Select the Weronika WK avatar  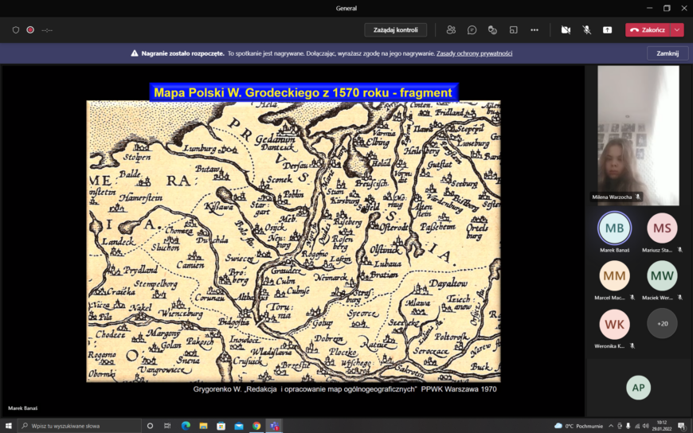pyautogui.click(x=614, y=324)
